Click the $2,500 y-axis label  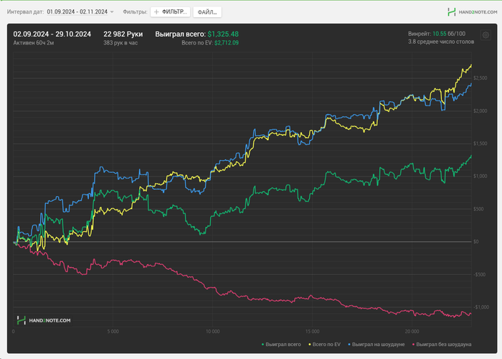coord(480,78)
